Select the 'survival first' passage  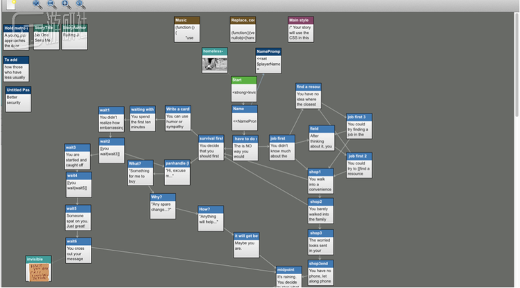click(x=211, y=148)
